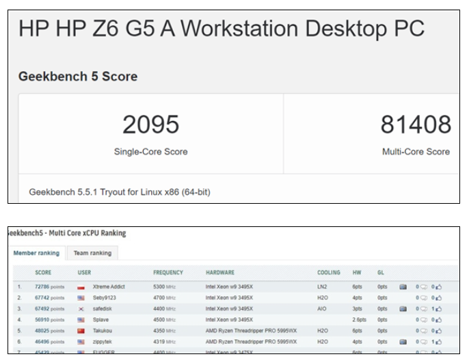Sort by the USER column header
Screen dimensions: 469x361
coord(84,273)
